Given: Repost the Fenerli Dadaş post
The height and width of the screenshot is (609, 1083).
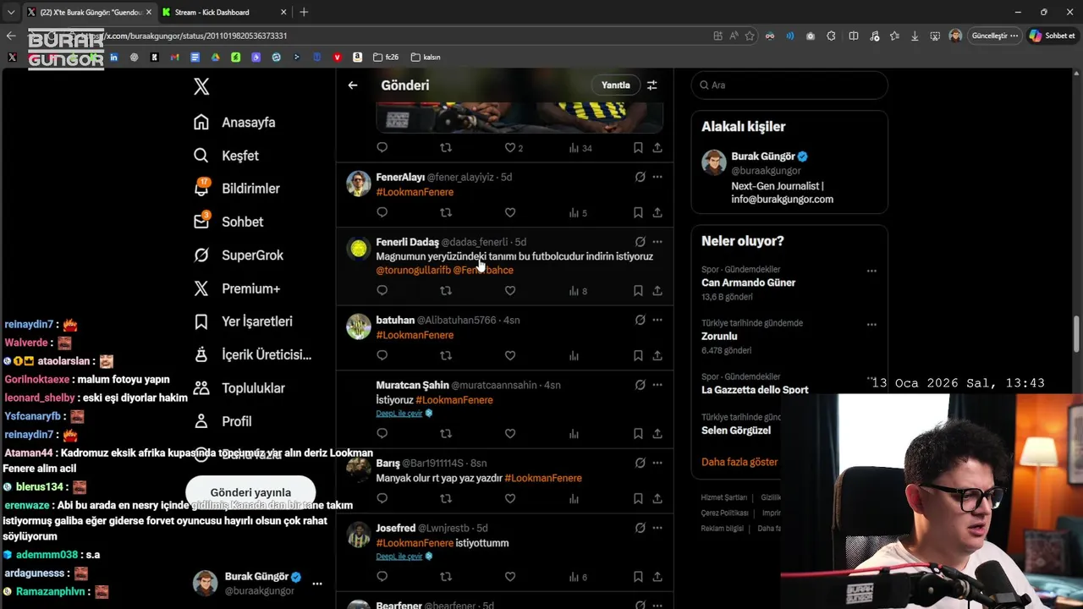Looking at the screenshot, I should pos(446,290).
